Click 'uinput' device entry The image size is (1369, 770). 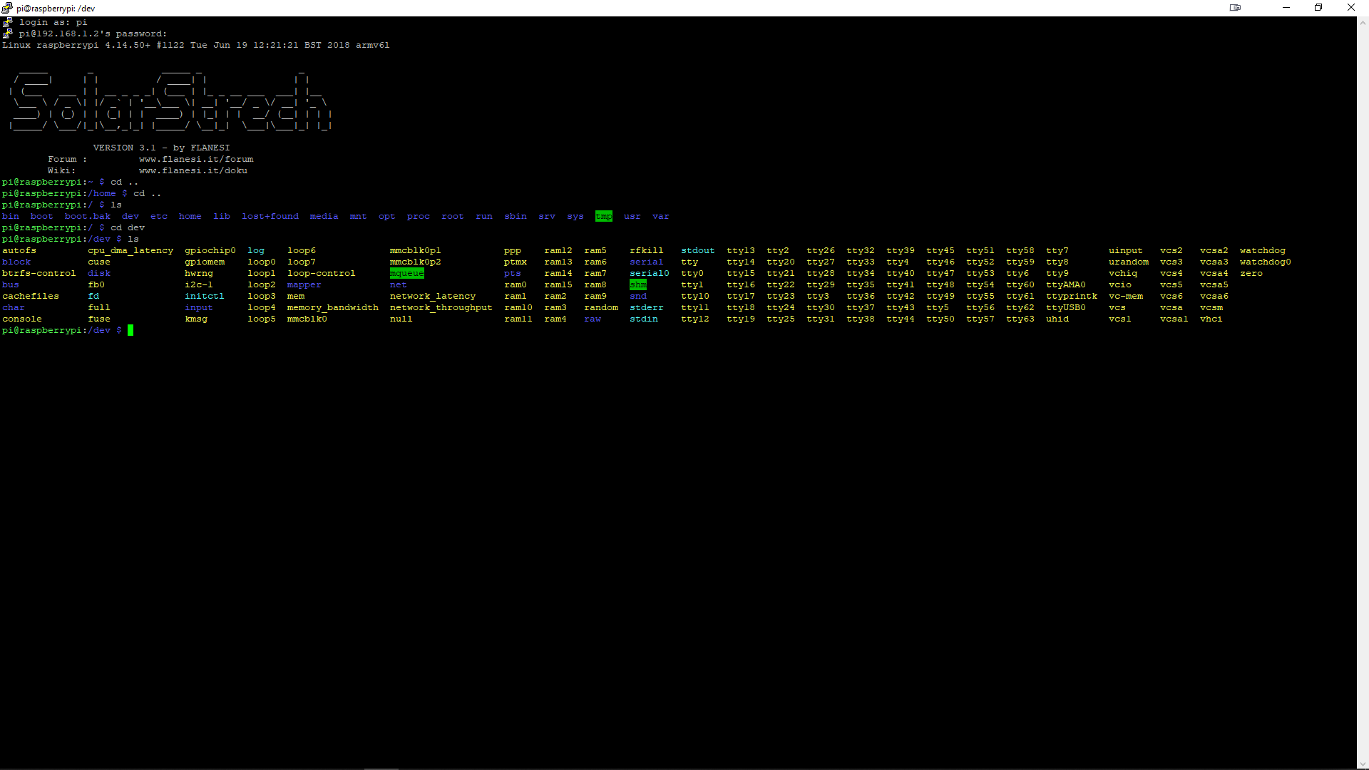click(x=1126, y=250)
